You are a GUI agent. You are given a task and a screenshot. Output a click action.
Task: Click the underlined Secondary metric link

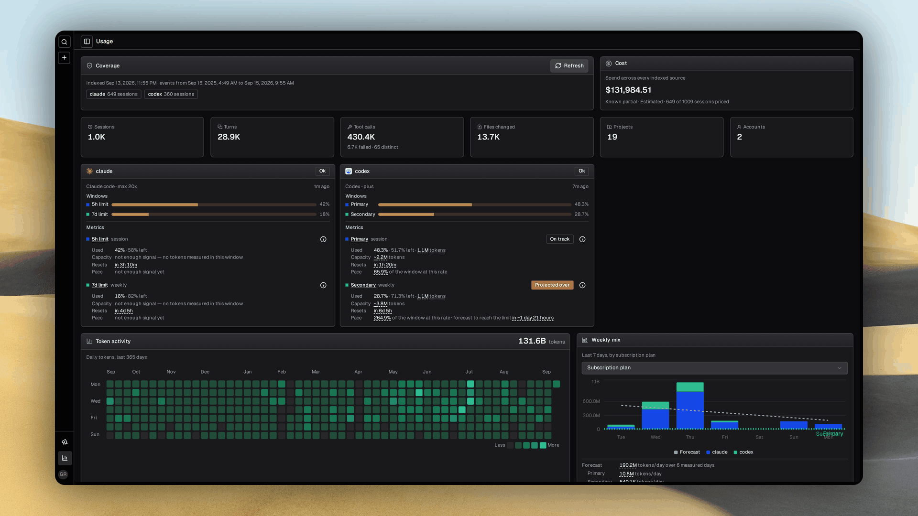click(x=363, y=285)
